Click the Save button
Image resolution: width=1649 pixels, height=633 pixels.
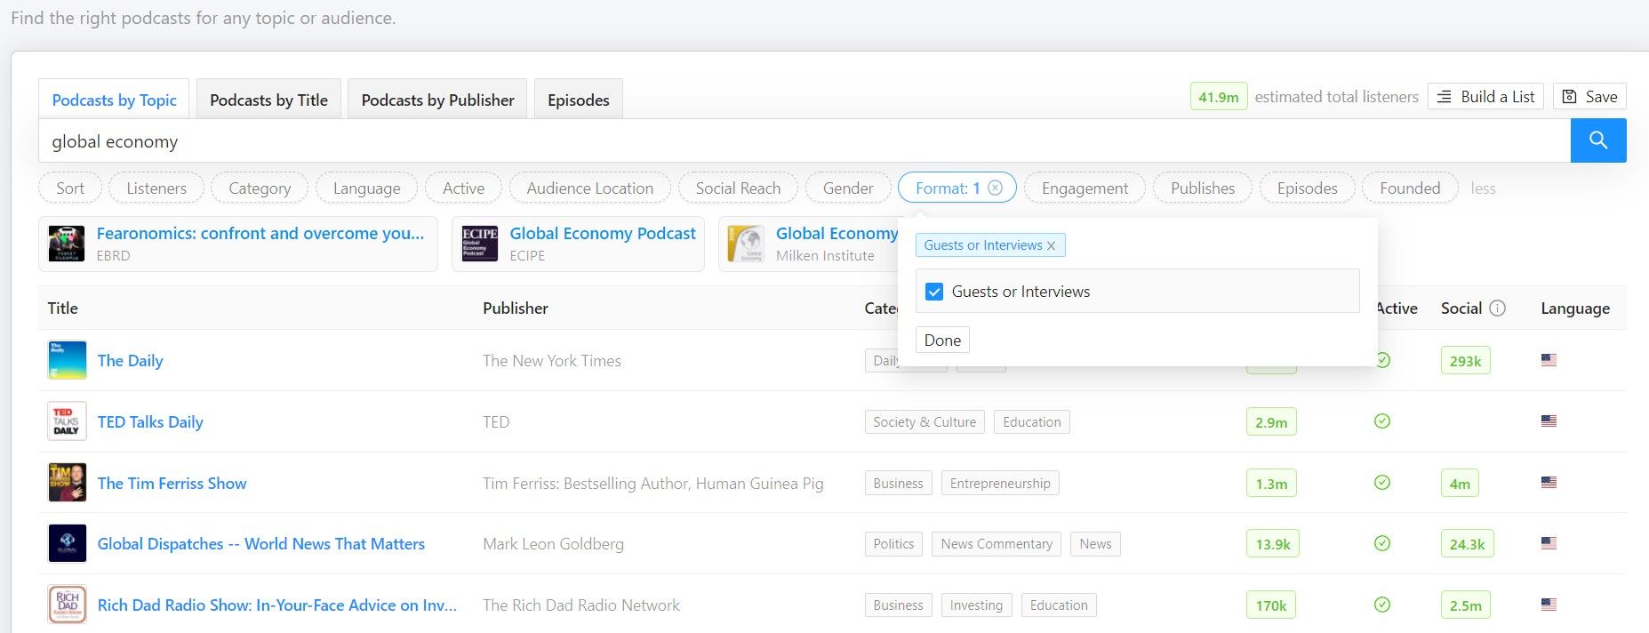click(x=1589, y=97)
